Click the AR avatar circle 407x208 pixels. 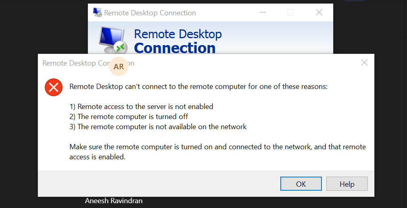119,66
